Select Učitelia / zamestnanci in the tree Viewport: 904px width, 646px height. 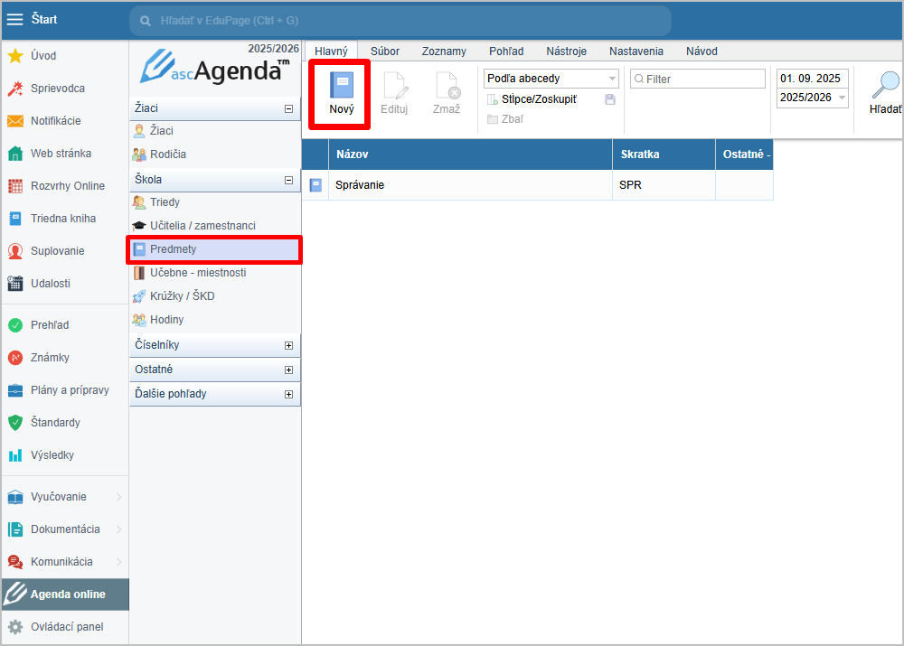[x=202, y=226]
